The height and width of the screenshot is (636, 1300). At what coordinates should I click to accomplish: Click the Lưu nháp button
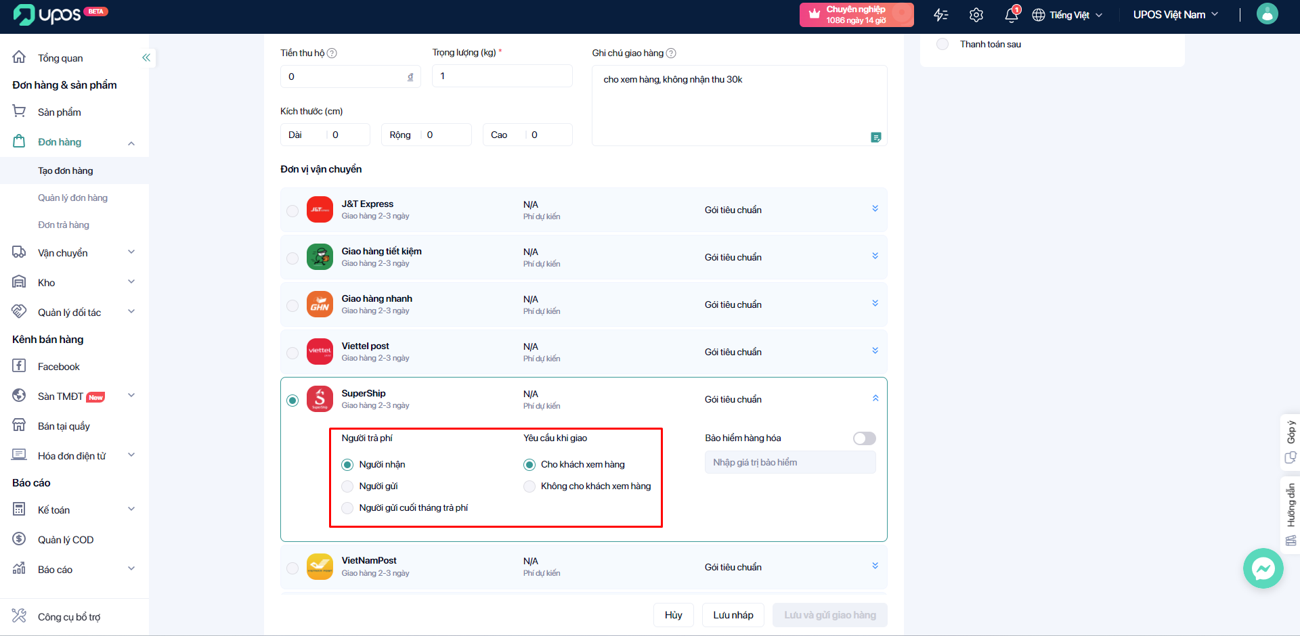pos(733,615)
